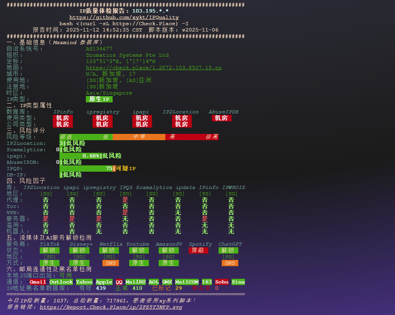Open the github.com/xykt/IPQuality link
The width and height of the screenshot is (395, 315).
[x=124, y=17]
